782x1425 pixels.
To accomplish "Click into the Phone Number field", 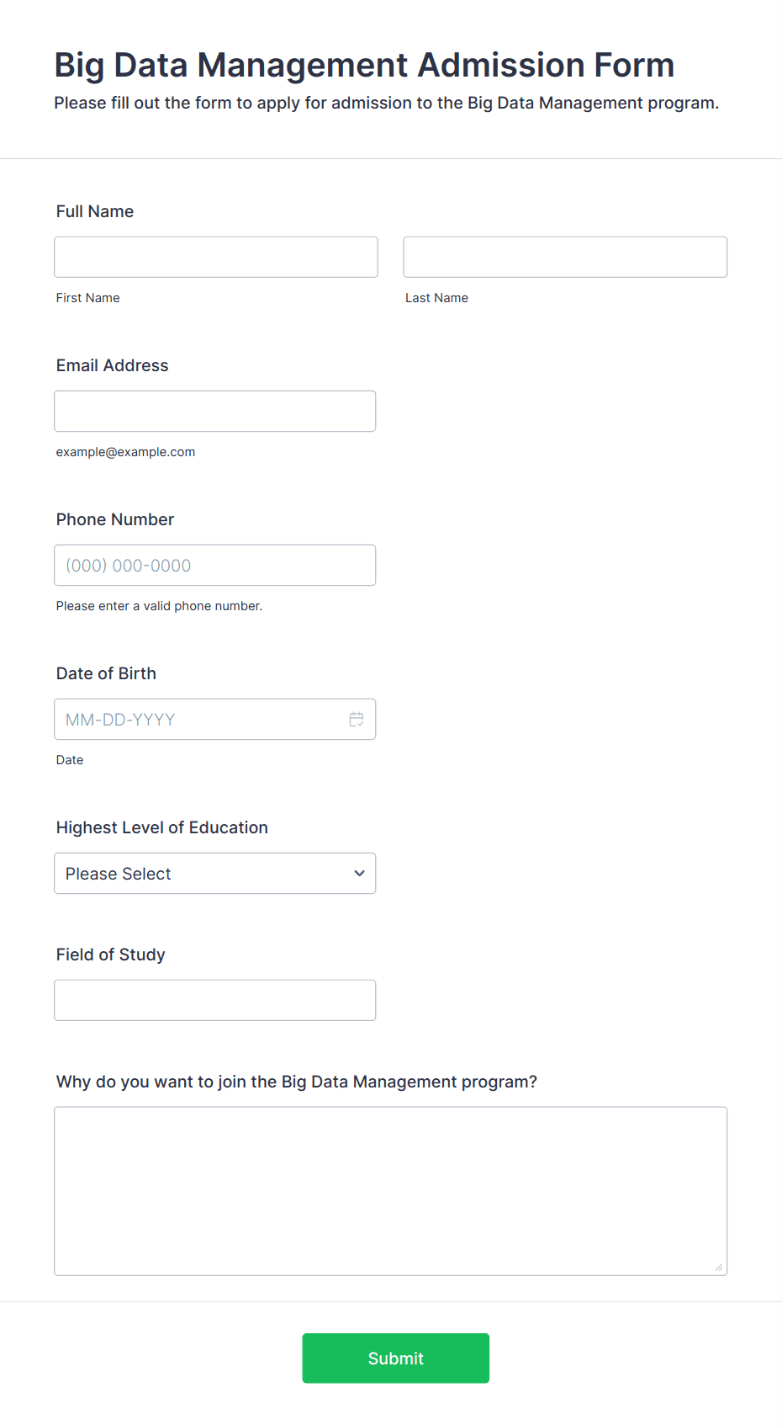I will [215, 566].
